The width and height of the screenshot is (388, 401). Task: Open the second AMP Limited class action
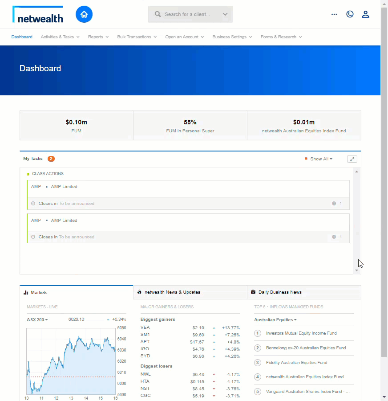coord(188,229)
